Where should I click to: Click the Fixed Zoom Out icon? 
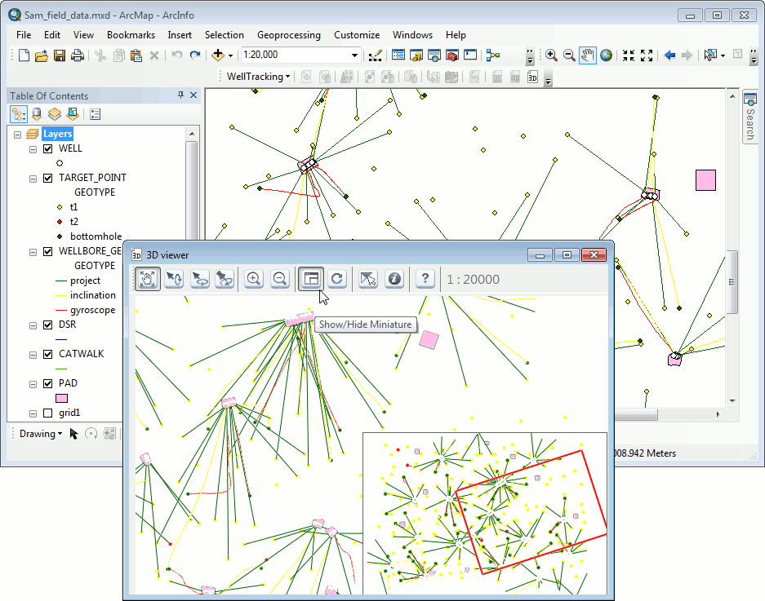coord(647,55)
